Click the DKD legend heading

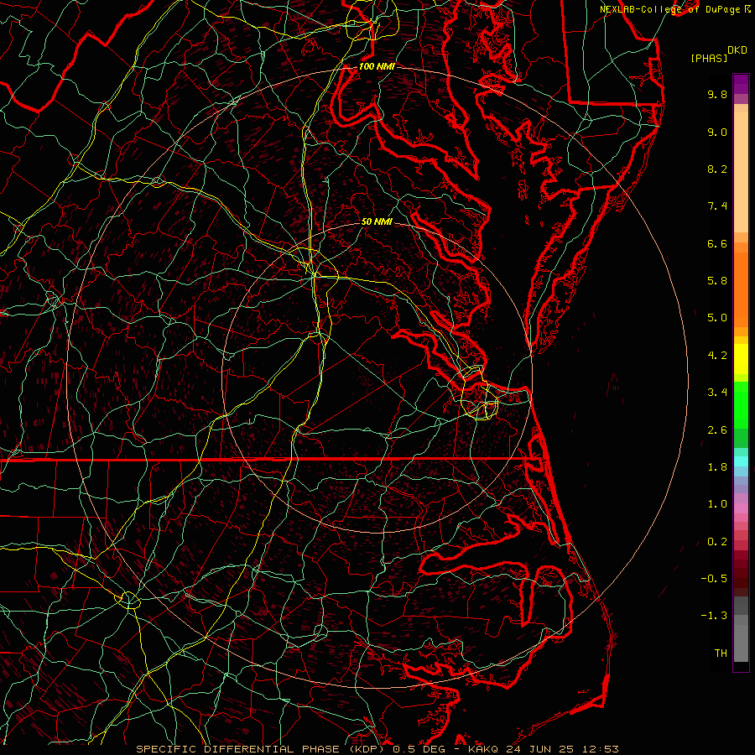737,50
